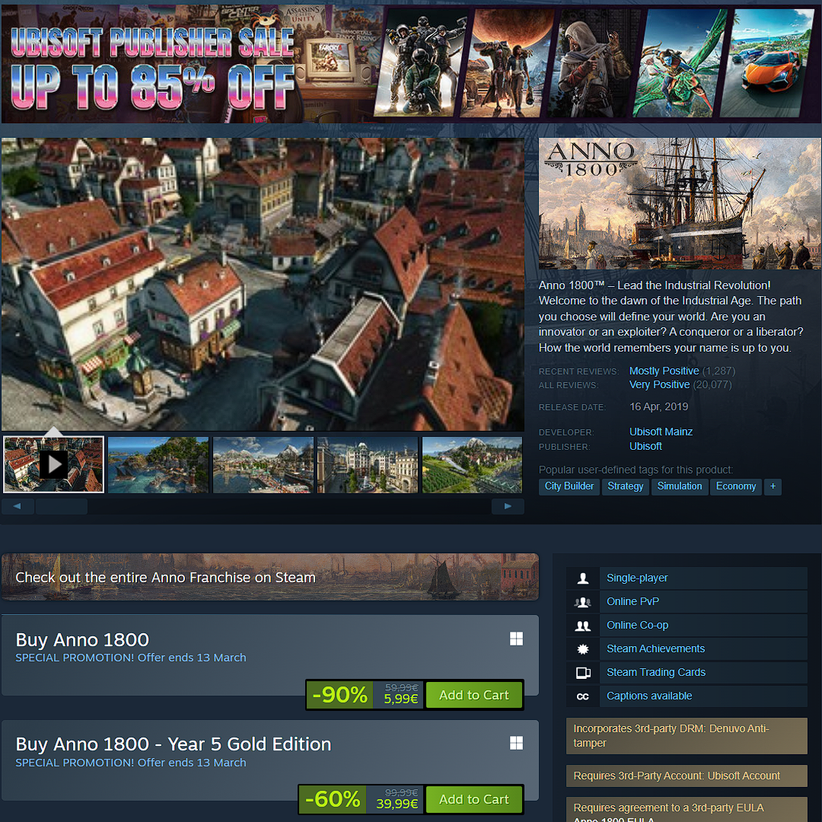Click the Online PvP players icon
822x822 pixels.
coord(582,602)
